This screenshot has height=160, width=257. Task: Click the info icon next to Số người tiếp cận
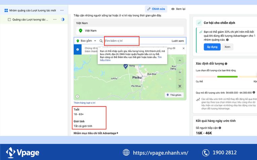(220, 128)
